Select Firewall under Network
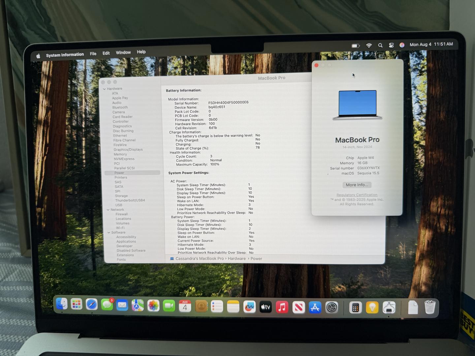The width and height of the screenshot is (475, 356). coord(122,214)
